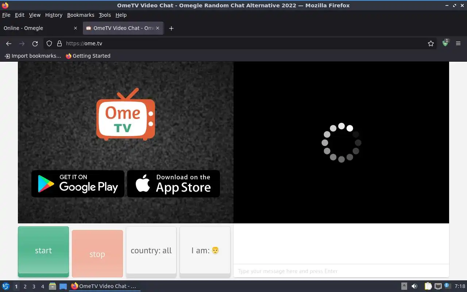467x292 pixels.
Task: Close the Online - Omegle tab
Action: [x=76, y=28]
